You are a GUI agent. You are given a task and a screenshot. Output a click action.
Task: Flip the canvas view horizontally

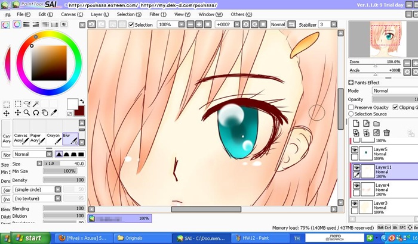291,24
